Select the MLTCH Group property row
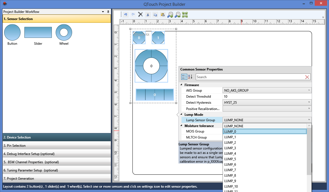 click(x=202, y=137)
